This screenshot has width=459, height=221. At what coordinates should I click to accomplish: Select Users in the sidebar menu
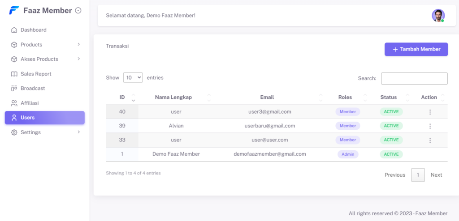pyautogui.click(x=45, y=118)
